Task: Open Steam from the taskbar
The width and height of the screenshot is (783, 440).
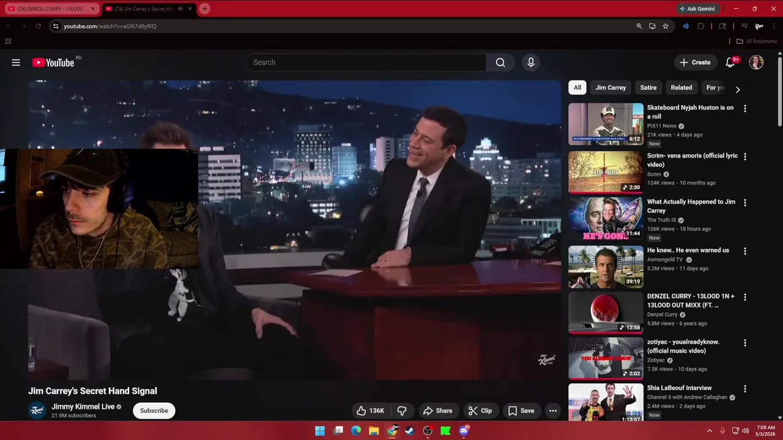Action: 410,431
